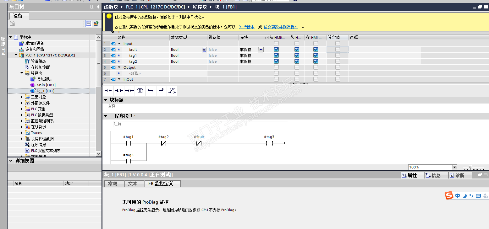The image size is (489, 229).
Task: Click the Sogou input method S logo
Action: click(449, 195)
